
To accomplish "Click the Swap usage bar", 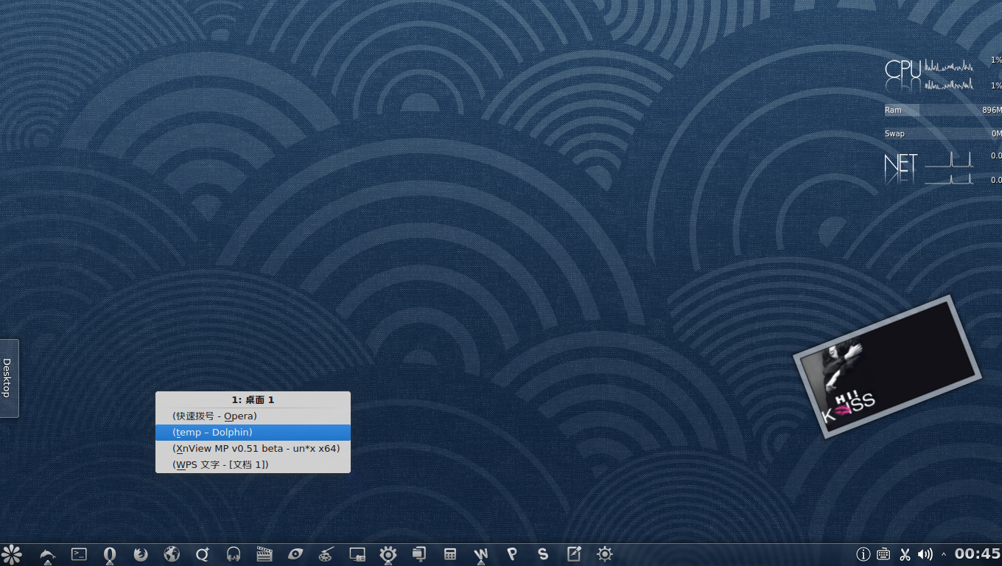I will (943, 133).
